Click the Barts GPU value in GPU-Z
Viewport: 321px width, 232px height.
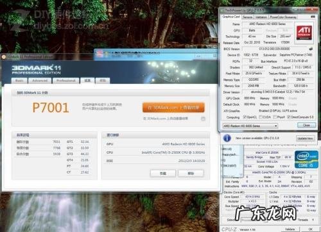252,30
